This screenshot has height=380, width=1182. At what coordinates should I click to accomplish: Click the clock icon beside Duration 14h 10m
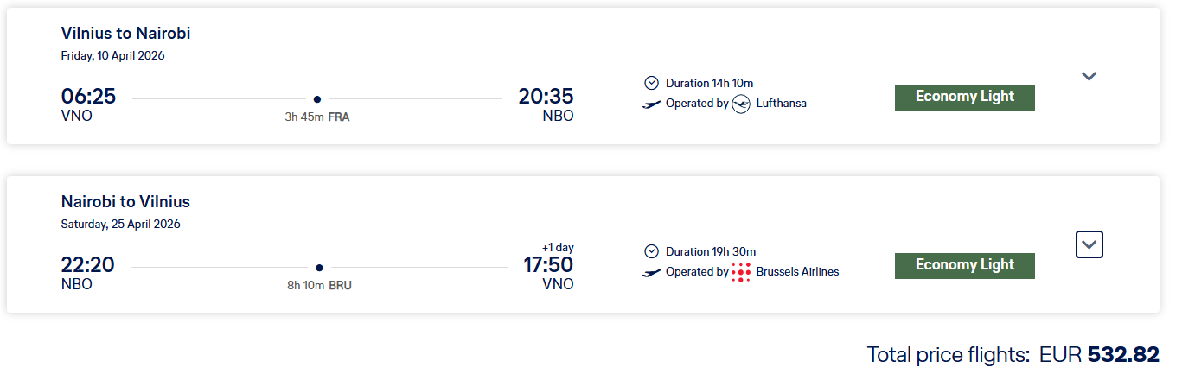point(652,83)
